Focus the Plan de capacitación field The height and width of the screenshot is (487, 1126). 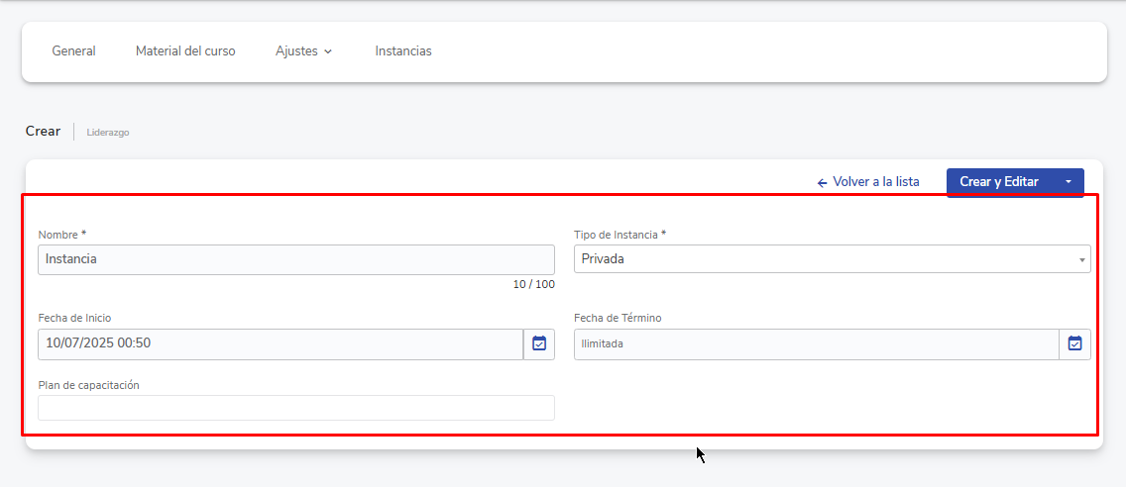(x=295, y=408)
